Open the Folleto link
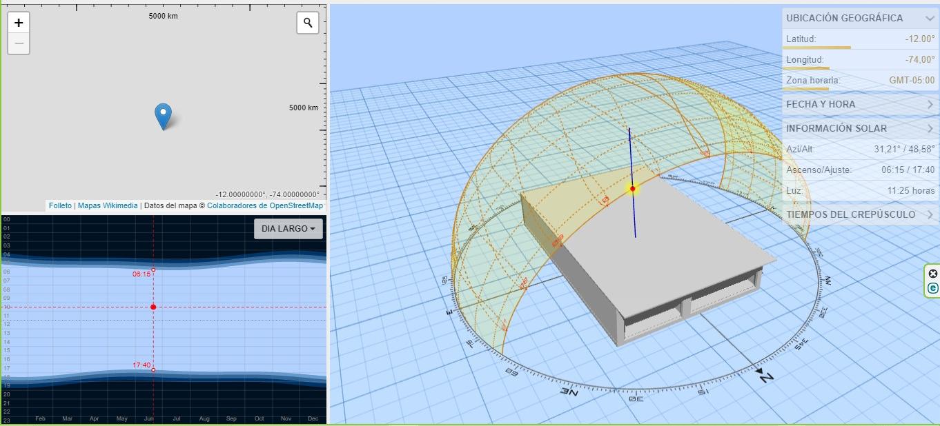 tap(60, 205)
